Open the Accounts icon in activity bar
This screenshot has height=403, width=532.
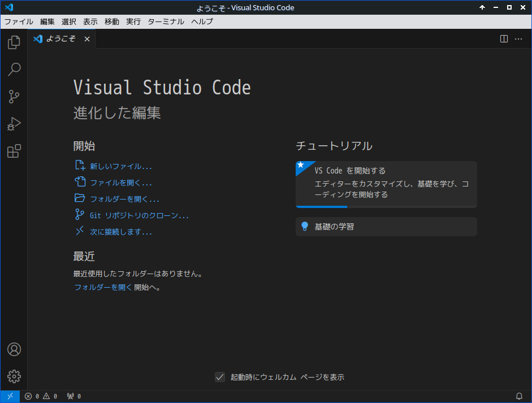click(x=14, y=349)
